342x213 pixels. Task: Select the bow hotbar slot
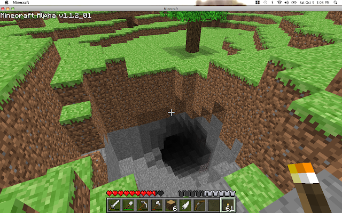[x=199, y=205]
